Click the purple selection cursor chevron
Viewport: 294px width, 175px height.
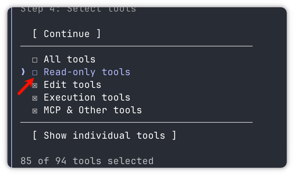[23, 72]
